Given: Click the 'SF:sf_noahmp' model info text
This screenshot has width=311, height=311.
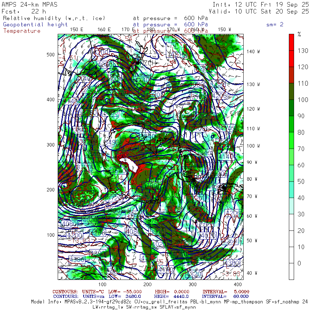Looking at the screenshot, I should 283,302.
